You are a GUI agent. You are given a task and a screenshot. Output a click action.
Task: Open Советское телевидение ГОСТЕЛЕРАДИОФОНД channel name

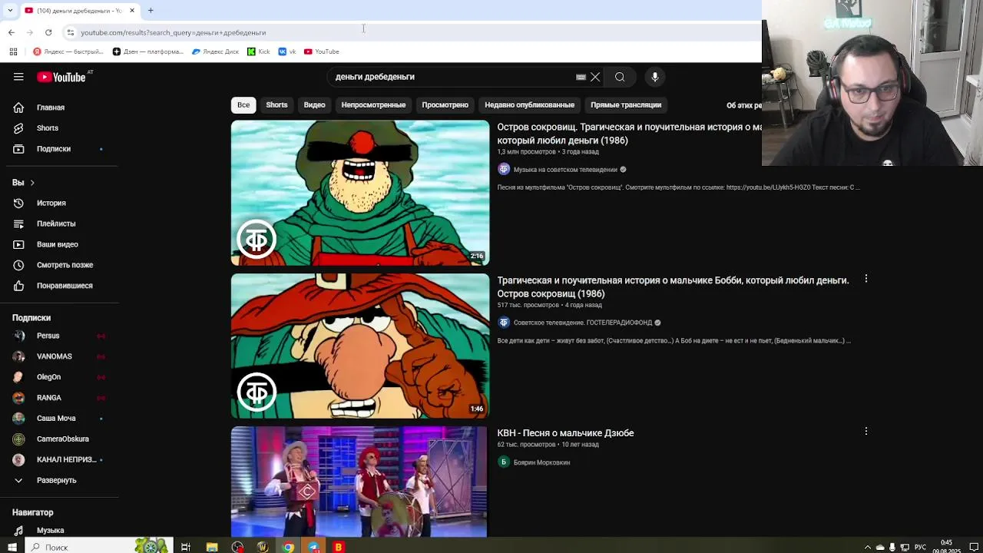(x=582, y=323)
